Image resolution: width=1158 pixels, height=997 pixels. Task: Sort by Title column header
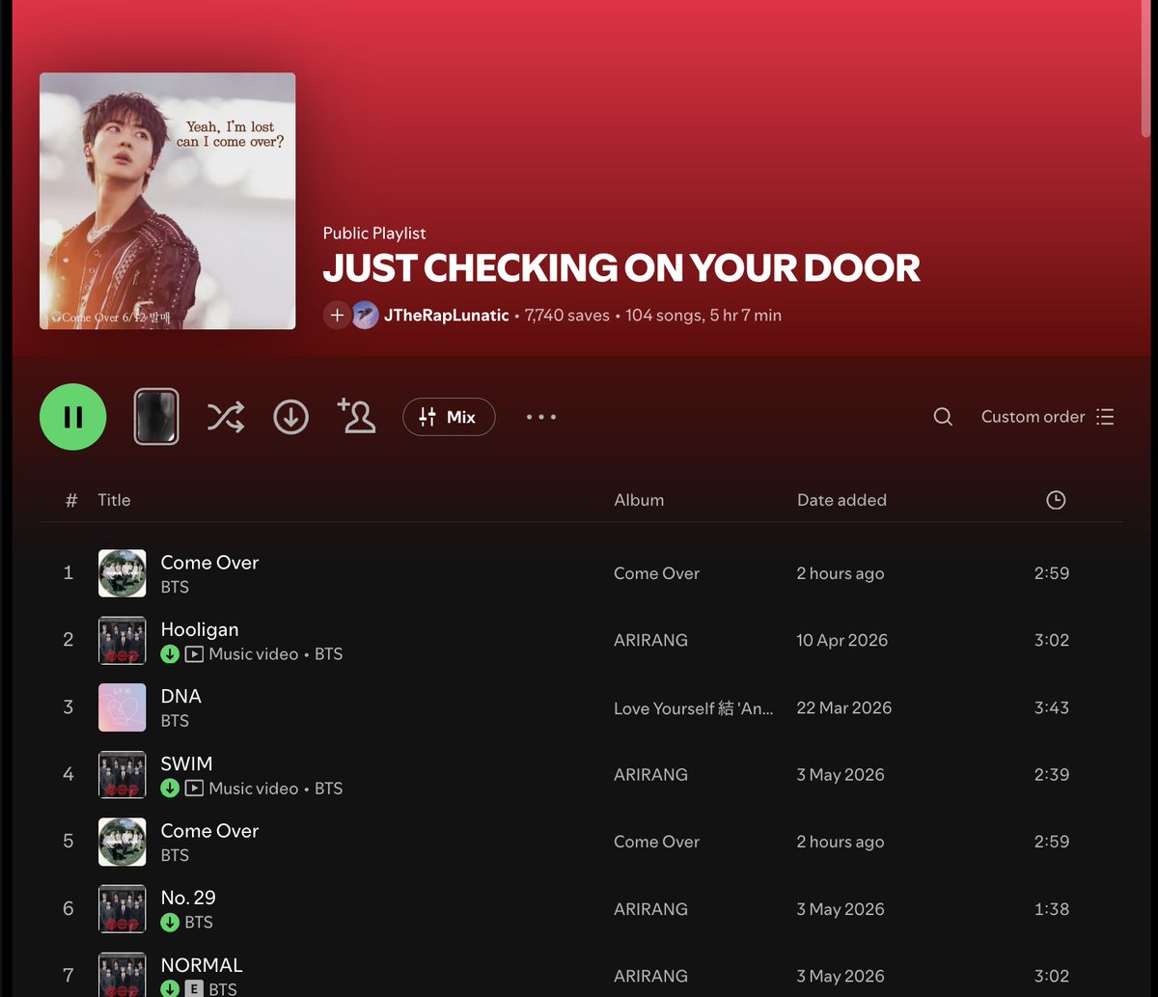click(x=114, y=500)
